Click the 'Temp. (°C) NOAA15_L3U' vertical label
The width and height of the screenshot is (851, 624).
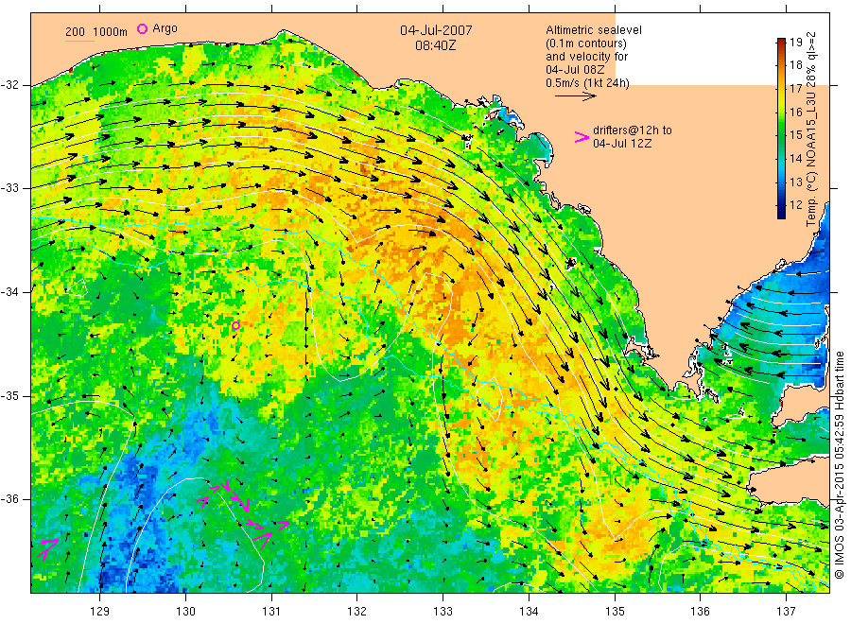pyautogui.click(x=811, y=160)
